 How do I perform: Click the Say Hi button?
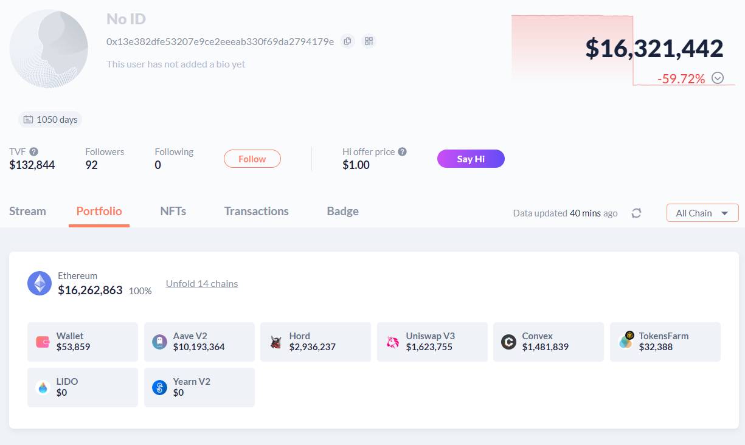click(471, 159)
